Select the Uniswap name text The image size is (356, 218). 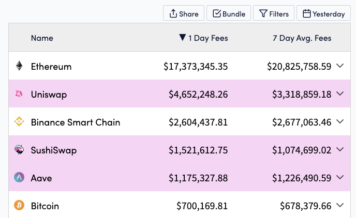click(x=49, y=94)
